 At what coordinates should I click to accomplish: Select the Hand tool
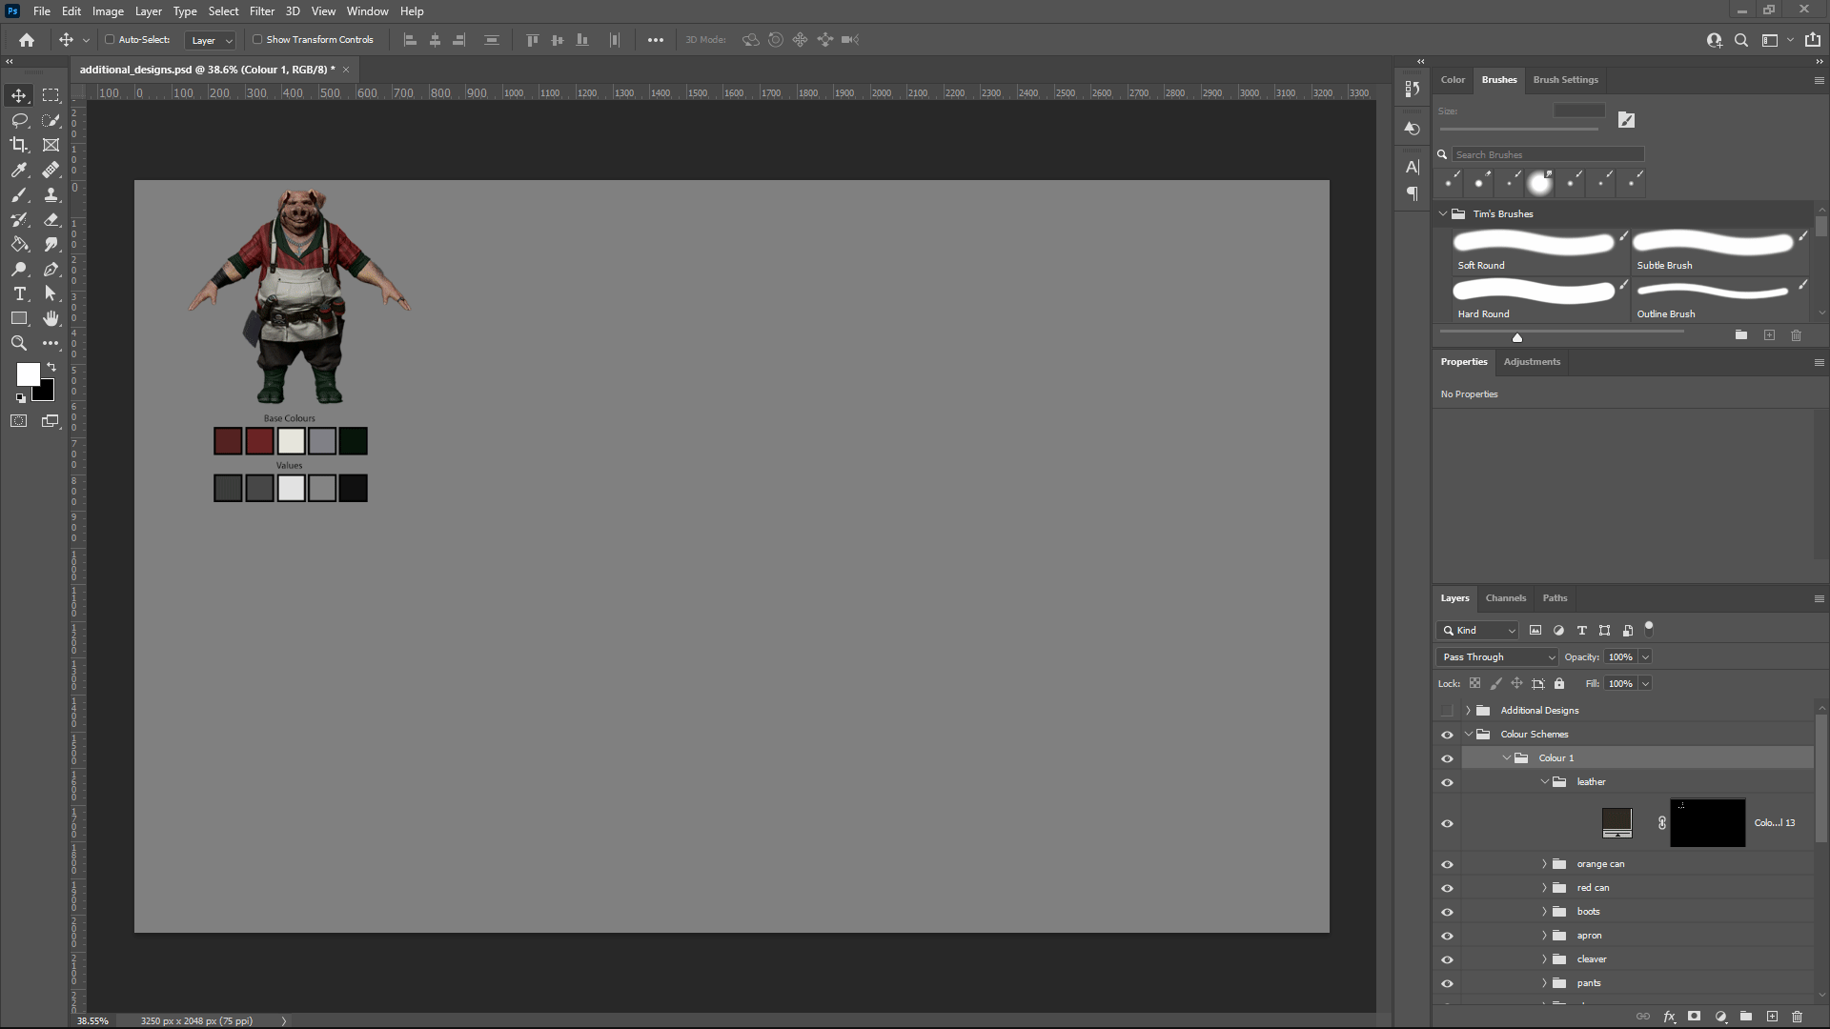pos(51,318)
